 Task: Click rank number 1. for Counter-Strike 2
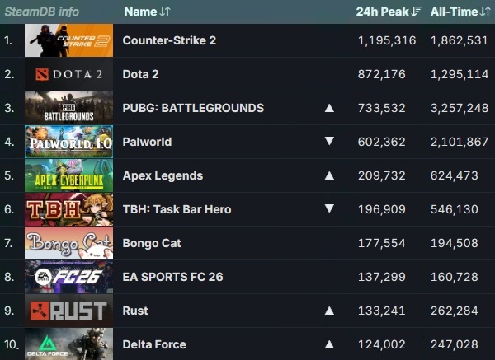click(8, 40)
